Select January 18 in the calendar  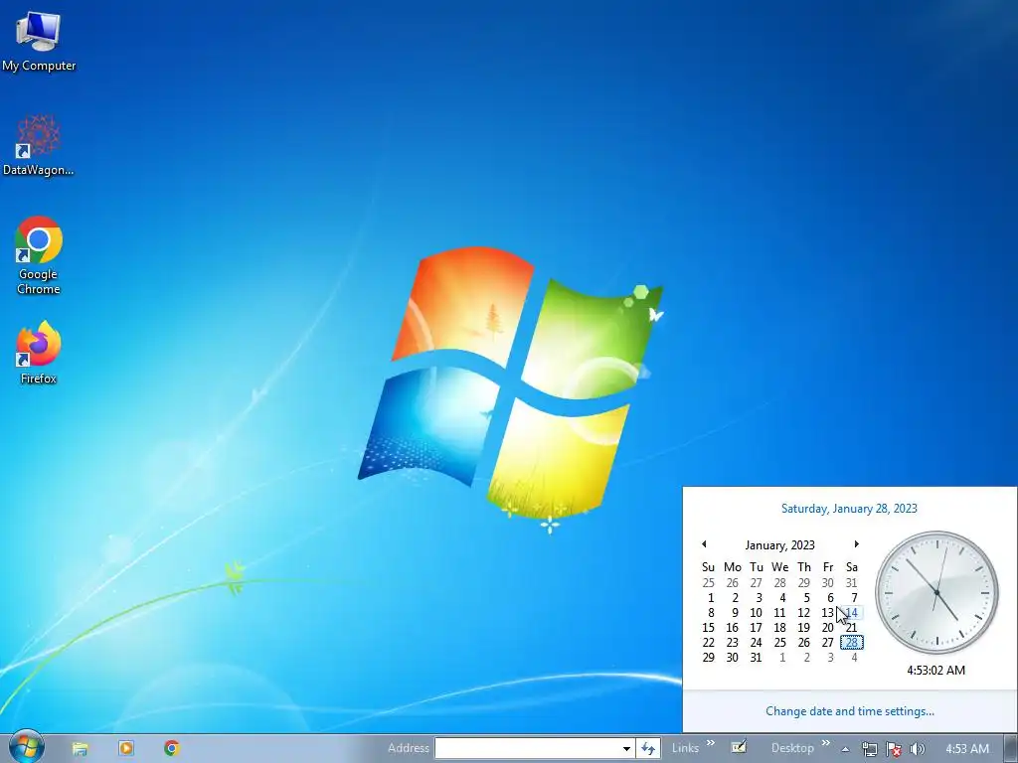tap(779, 628)
